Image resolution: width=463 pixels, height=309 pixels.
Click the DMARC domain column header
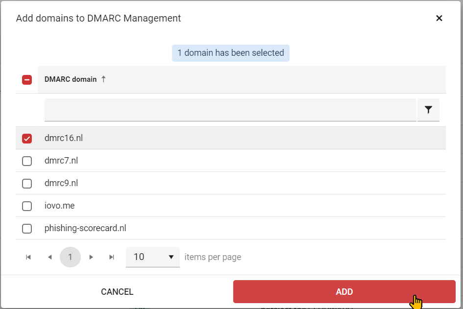tap(70, 79)
